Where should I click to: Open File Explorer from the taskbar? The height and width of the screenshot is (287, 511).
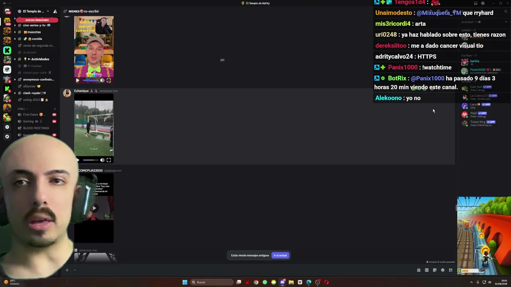pyautogui.click(x=291, y=282)
